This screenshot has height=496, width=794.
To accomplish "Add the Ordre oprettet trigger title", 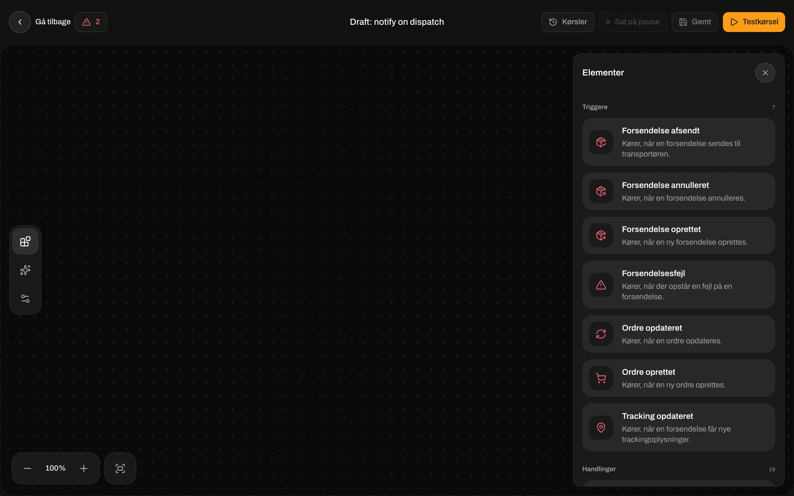I will pyautogui.click(x=648, y=372).
